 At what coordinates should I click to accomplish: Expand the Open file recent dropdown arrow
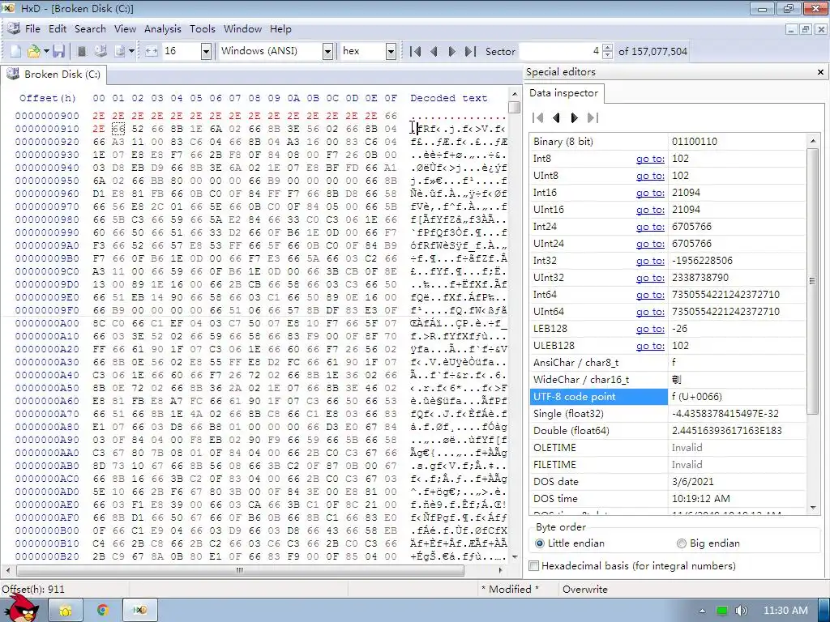[x=46, y=51]
